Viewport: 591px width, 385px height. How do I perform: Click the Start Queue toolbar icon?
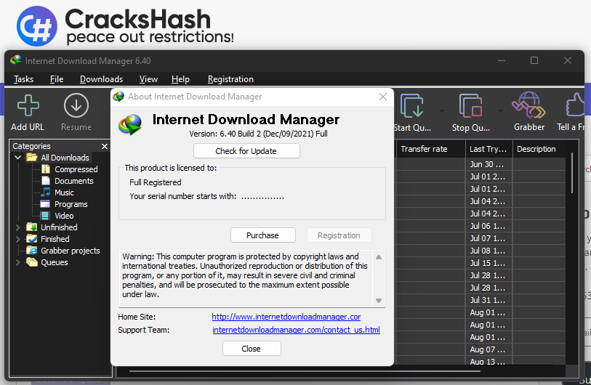coord(411,106)
